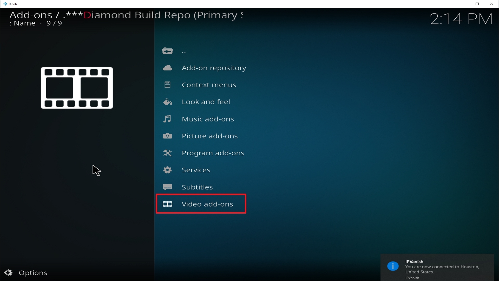Click the Options gear icon
This screenshot has height=281, width=499.
(8, 272)
